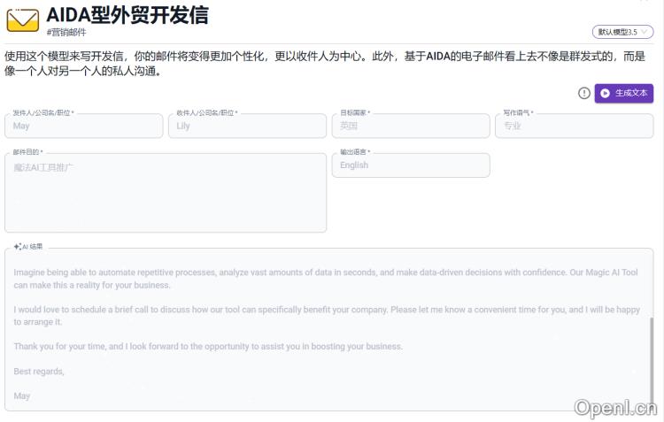Image resolution: width=664 pixels, height=422 pixels.
Task: Click the sparkle icon next to AI 结果
Action: [x=18, y=247]
